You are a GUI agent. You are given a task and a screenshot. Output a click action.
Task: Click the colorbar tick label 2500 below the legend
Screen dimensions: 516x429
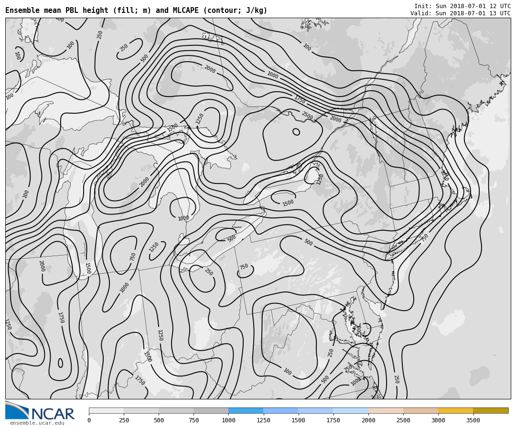403,420
